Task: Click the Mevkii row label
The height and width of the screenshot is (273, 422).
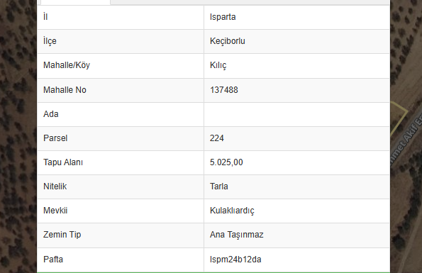Action: (55, 211)
